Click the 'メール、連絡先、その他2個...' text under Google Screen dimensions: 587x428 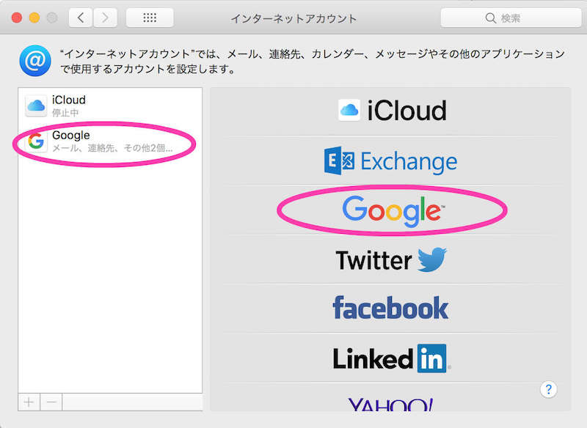click(x=112, y=148)
